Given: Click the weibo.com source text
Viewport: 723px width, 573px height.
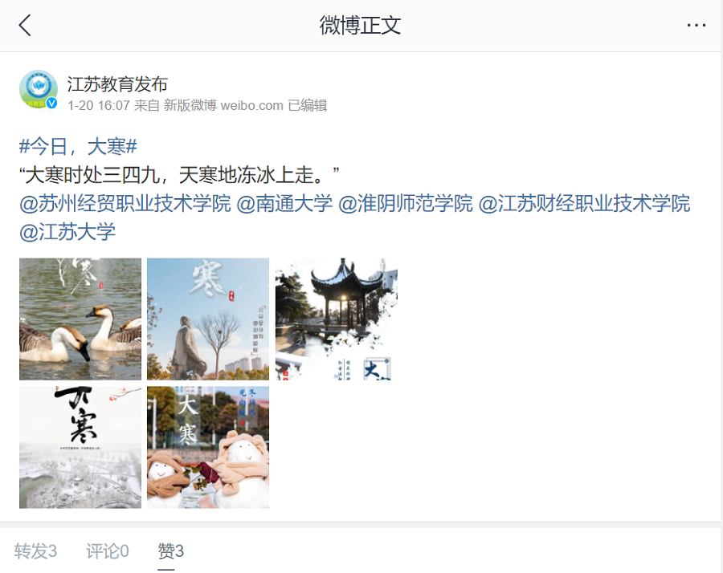Looking at the screenshot, I should tap(251, 105).
